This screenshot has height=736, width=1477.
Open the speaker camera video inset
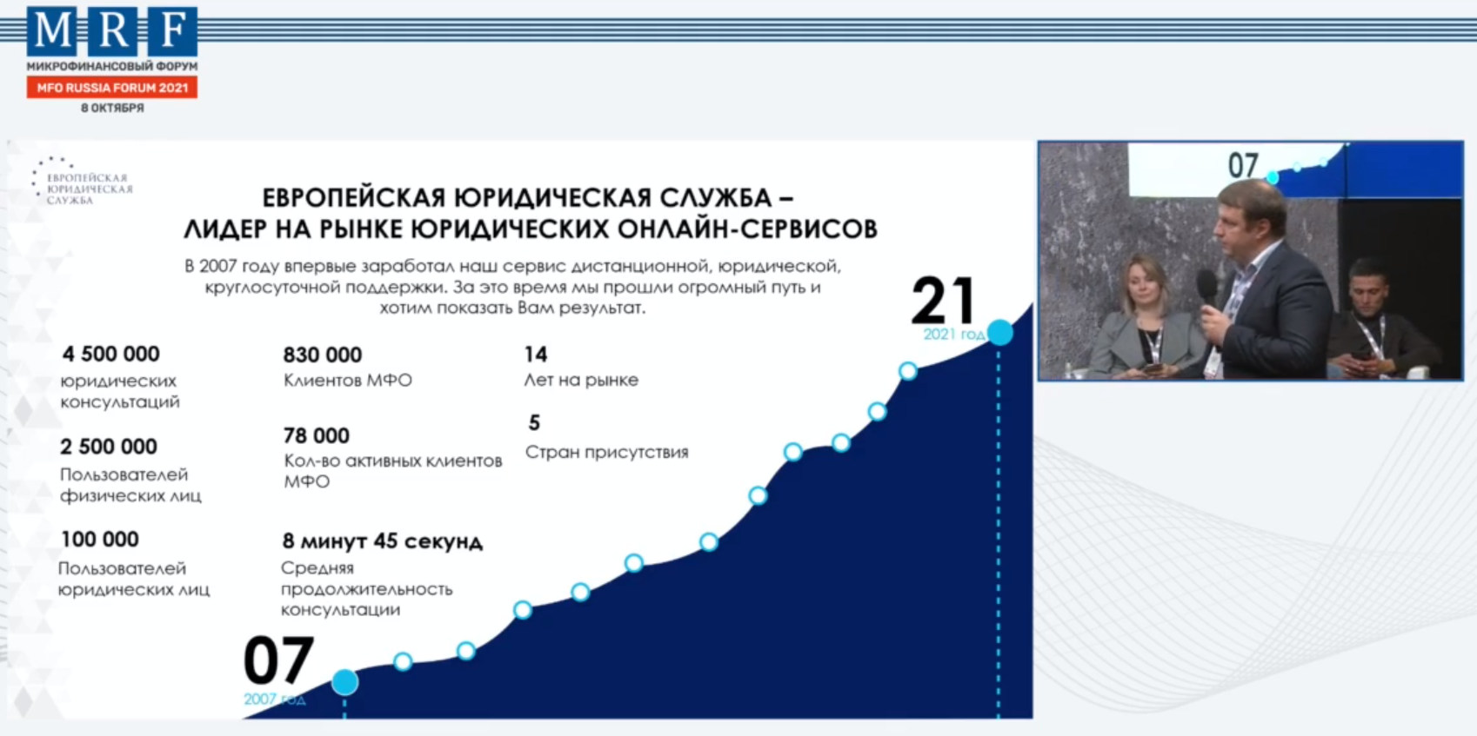[x=1250, y=261]
